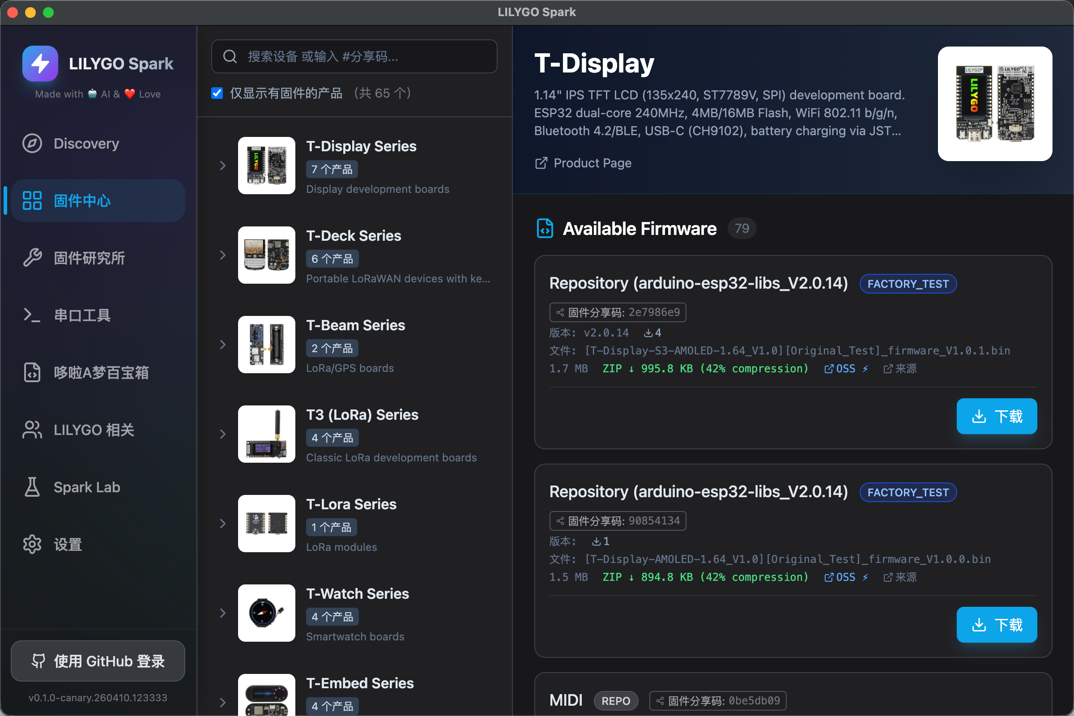Screen dimensions: 1074x716
Task: Click the 哆啦A梦百宝箱 code file icon
Action: [32, 373]
